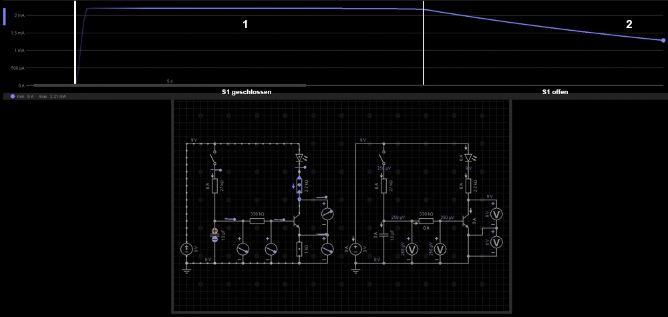Select the 9V voltage source in left circuit
The height and width of the screenshot is (317, 668).
(187, 250)
